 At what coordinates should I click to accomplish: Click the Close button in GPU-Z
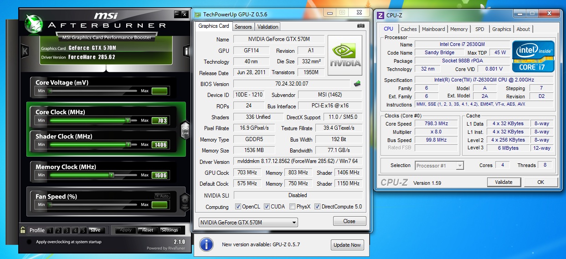350,221
